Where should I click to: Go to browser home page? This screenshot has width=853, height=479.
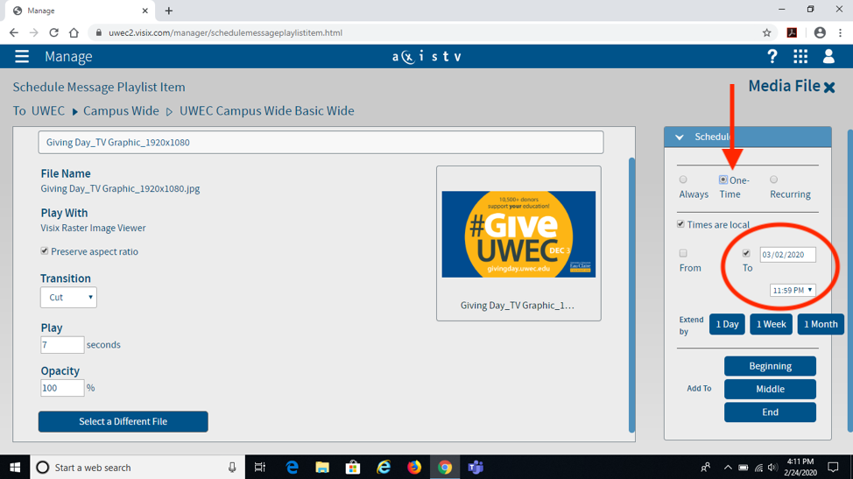point(74,32)
